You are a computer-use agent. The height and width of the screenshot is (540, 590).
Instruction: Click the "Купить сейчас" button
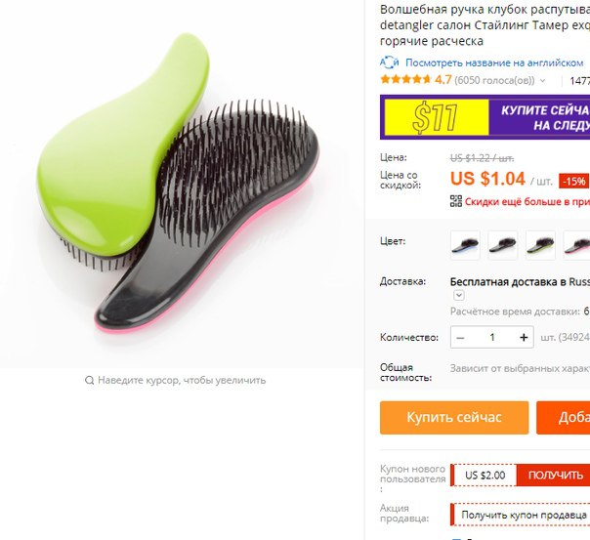point(454,417)
